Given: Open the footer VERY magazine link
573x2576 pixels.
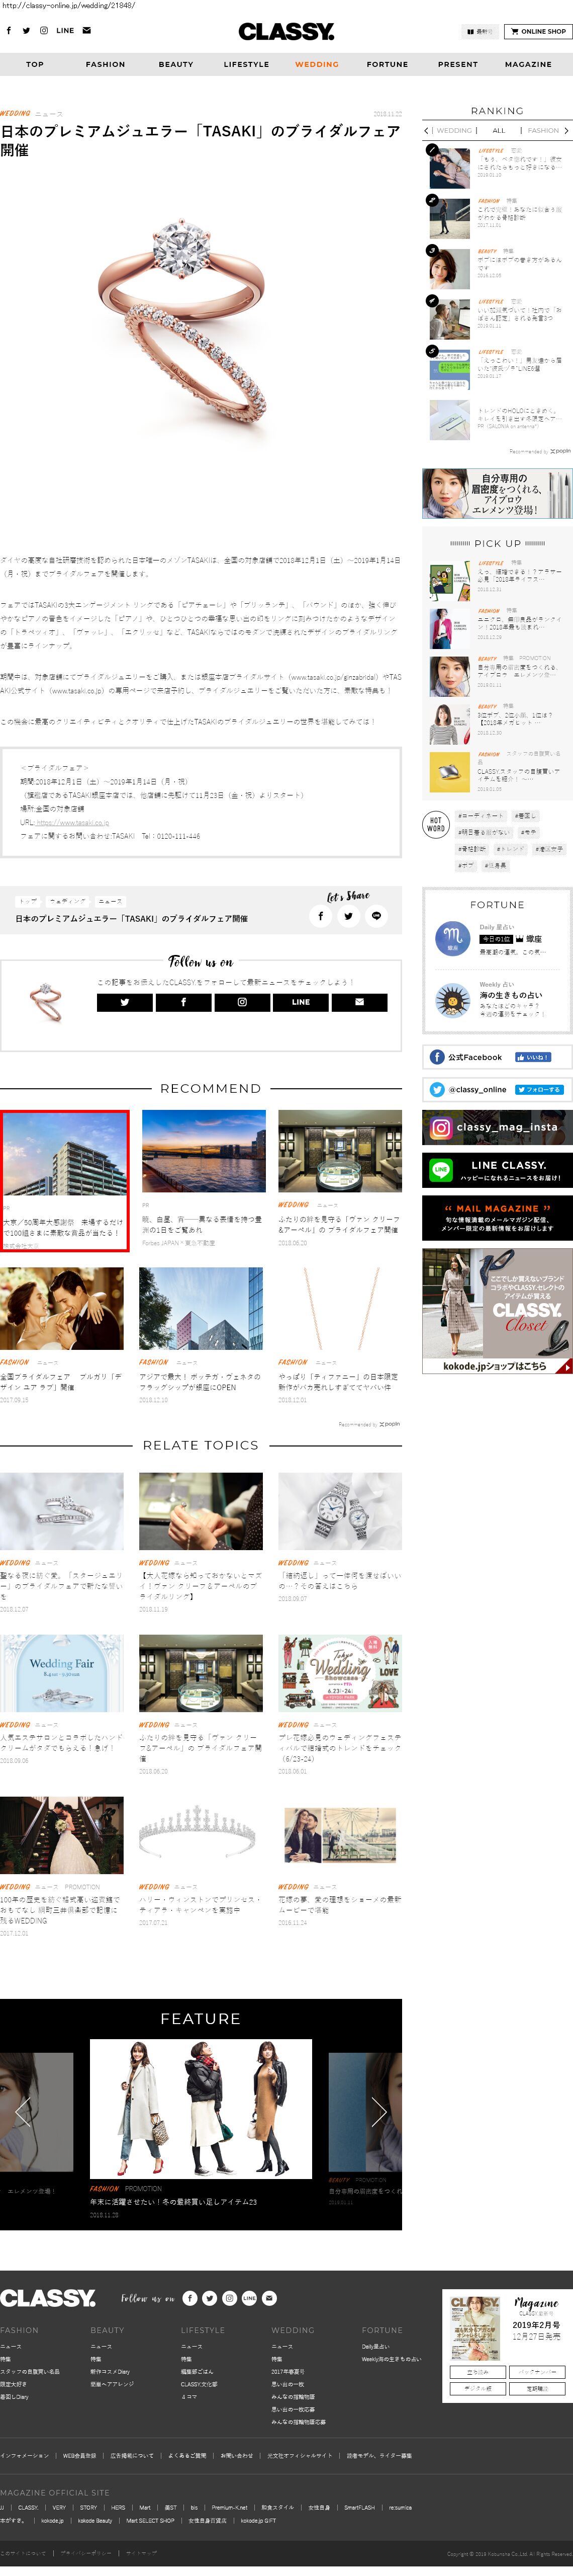Looking at the screenshot, I should (59, 2507).
